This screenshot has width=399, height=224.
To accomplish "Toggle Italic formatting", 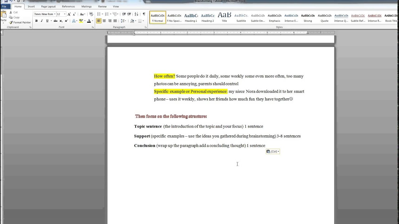I will click(x=41, y=21).
